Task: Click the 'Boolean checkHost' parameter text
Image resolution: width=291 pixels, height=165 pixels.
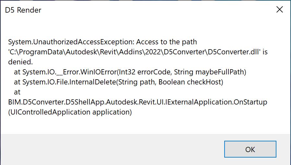Action: point(190,82)
